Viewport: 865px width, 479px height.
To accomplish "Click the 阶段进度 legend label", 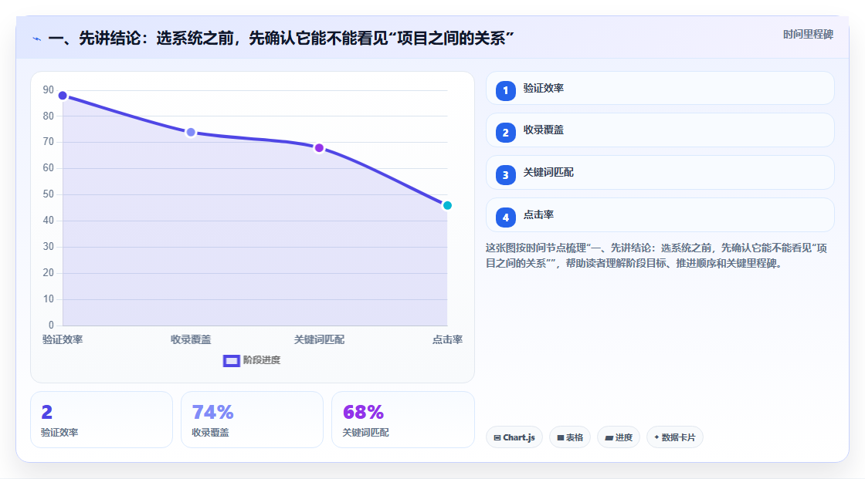I will (x=262, y=360).
